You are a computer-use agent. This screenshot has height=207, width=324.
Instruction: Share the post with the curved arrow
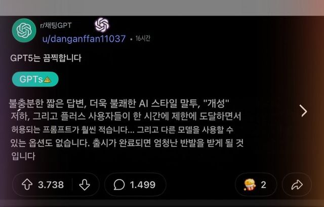click(297, 185)
